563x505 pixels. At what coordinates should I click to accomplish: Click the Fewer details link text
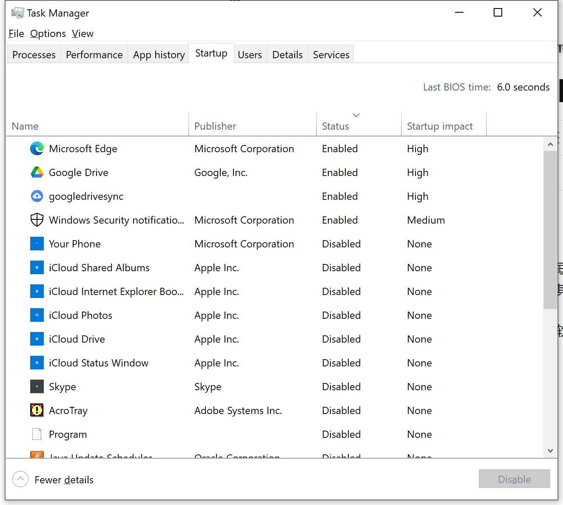(x=64, y=479)
